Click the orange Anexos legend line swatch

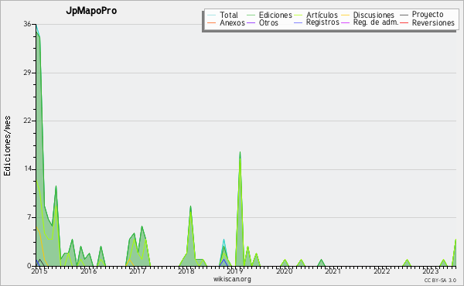pyautogui.click(x=212, y=23)
